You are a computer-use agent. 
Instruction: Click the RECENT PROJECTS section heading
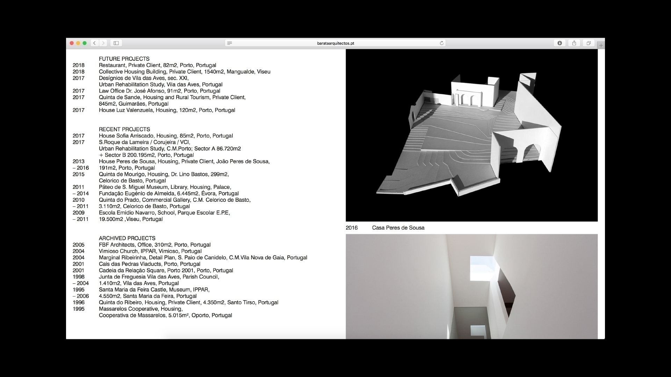pyautogui.click(x=124, y=130)
